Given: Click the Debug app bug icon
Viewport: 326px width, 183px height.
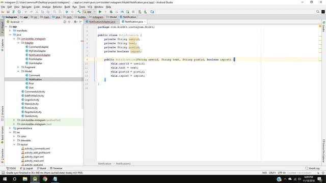Looking at the screenshot, I should pyautogui.click(x=111, y=12).
